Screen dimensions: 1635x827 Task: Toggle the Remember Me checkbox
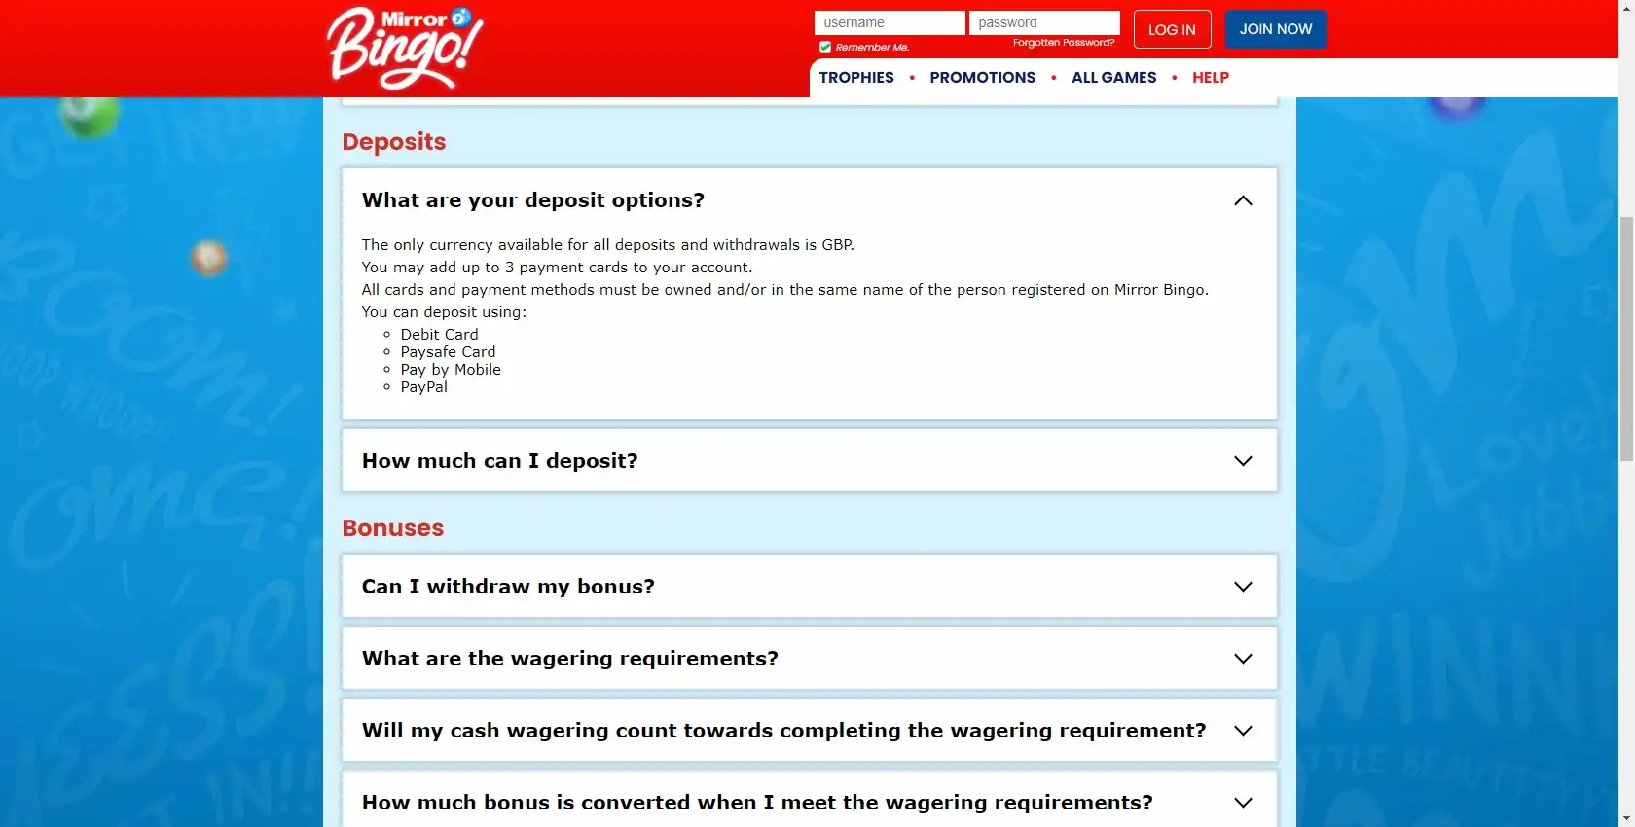(x=825, y=47)
